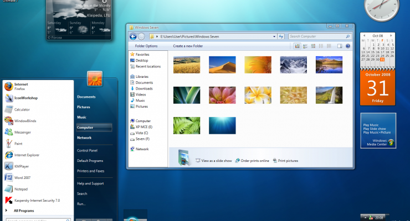Viewport: 410px width, 221px height.
Task: Start the Calculator program
Action: (22, 109)
